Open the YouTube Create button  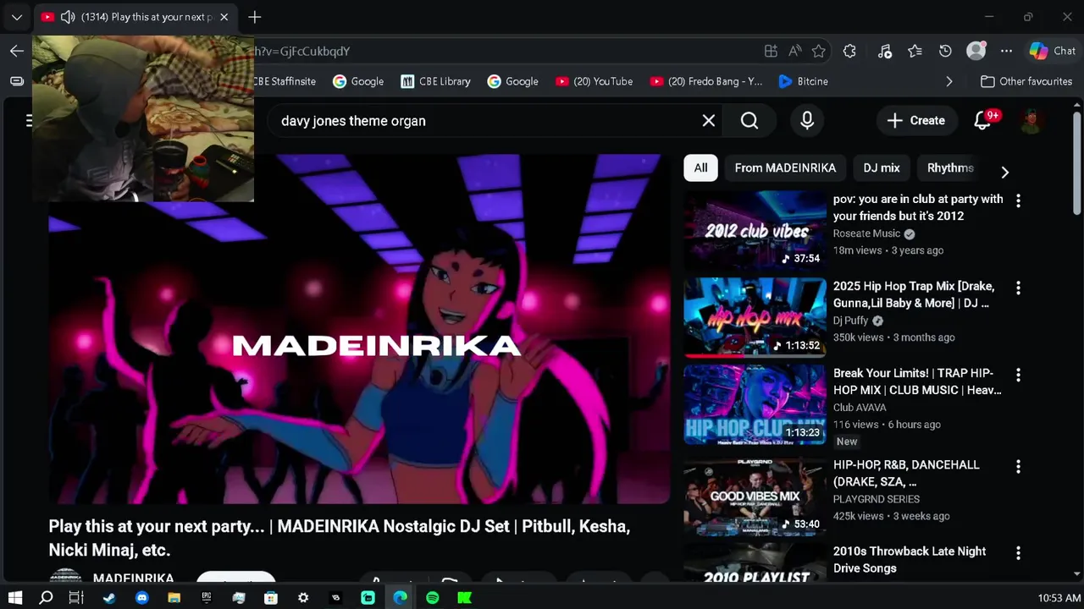(915, 121)
